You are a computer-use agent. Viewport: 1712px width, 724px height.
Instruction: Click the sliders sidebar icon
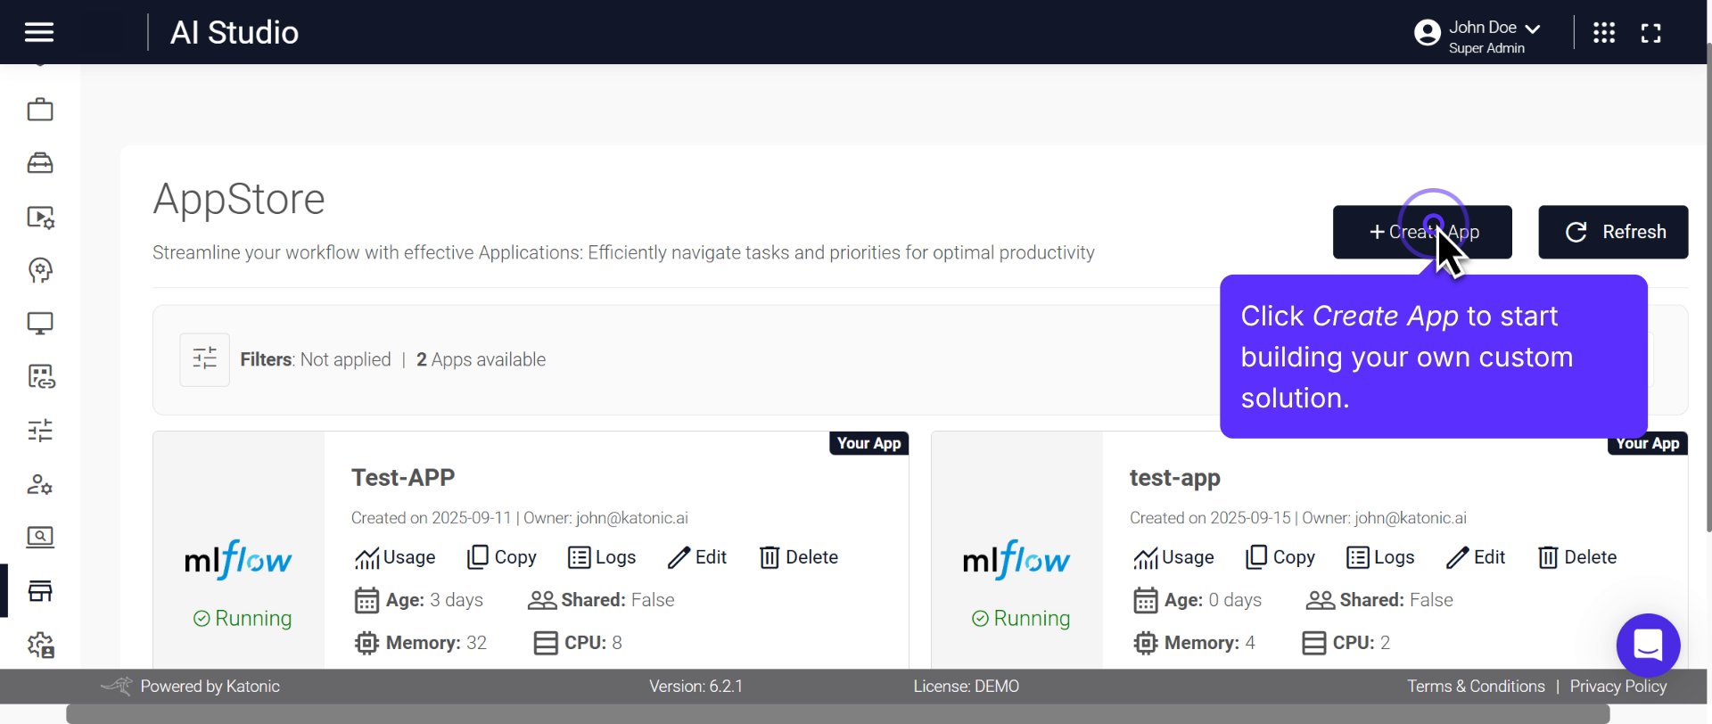click(40, 431)
